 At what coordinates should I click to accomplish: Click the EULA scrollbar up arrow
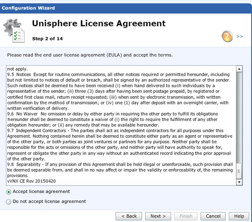tap(239, 69)
